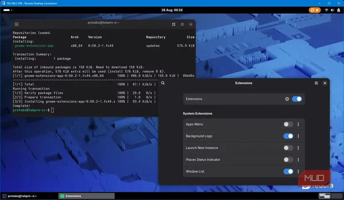
Task: Click the battery power indicator
Action: (x=339, y=10)
